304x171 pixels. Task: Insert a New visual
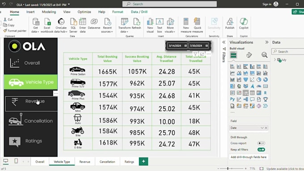click(x=150, y=25)
